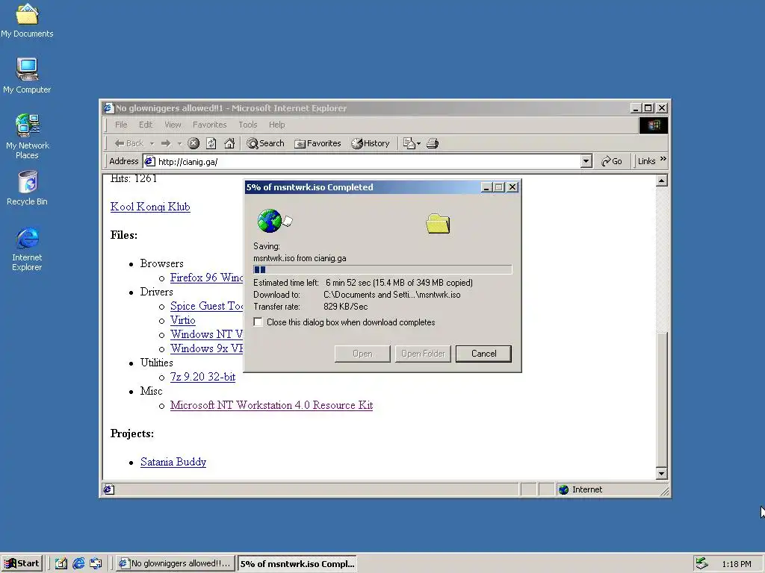Click the Back arrow in the browser toolbar
Image resolution: width=765 pixels, height=573 pixels.
(x=128, y=143)
